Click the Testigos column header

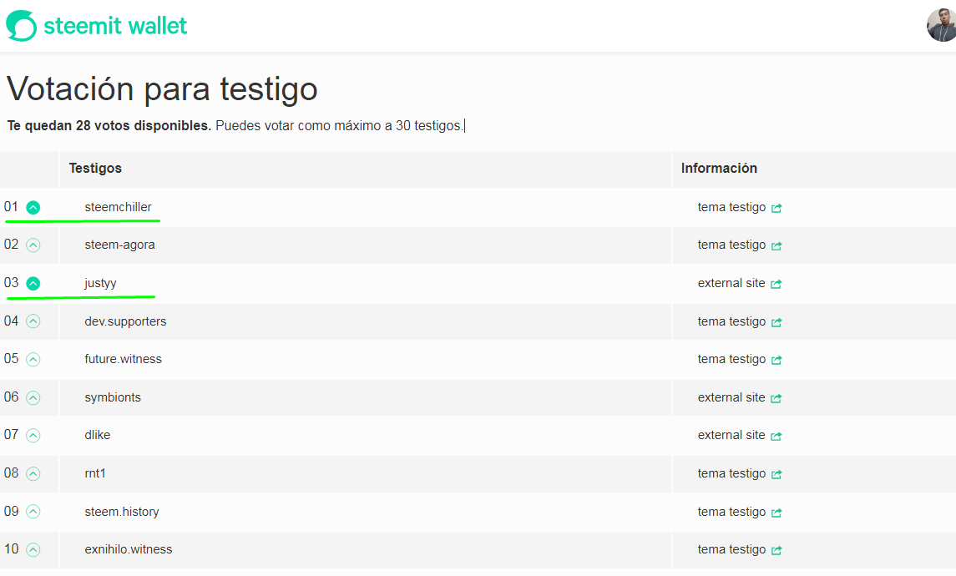(x=95, y=169)
